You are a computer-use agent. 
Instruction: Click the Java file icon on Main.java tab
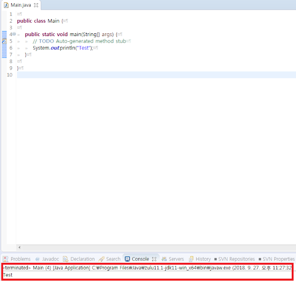coord(6,5)
